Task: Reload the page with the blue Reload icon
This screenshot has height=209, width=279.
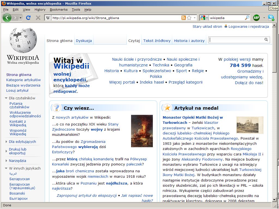Action: (28, 18)
